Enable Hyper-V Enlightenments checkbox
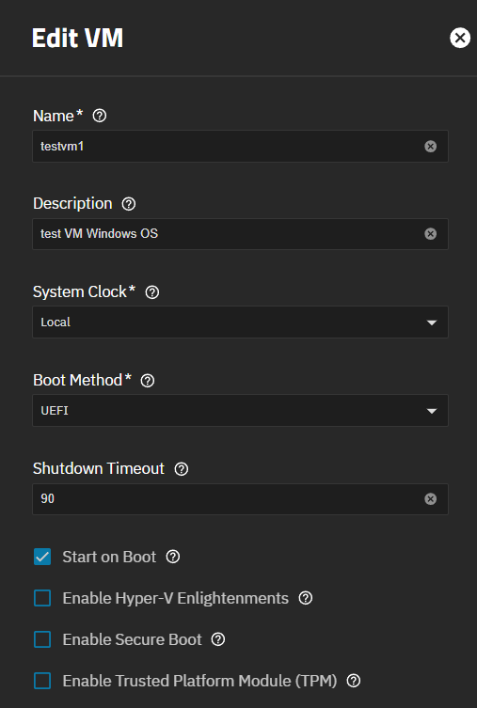Image resolution: width=477 pixels, height=708 pixels. click(42, 598)
